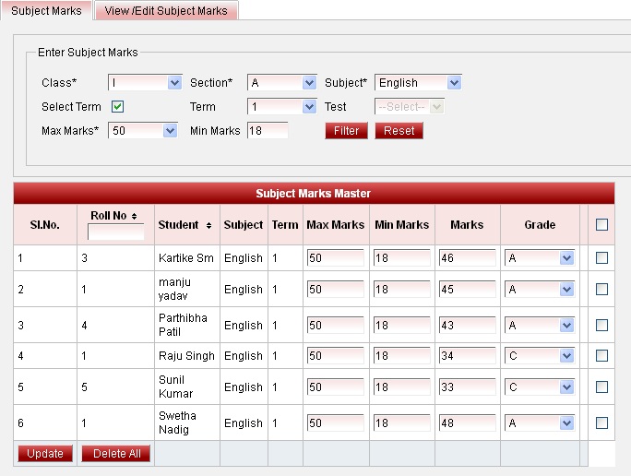Select the Subject Marks tab
The height and width of the screenshot is (476, 631).
46,11
